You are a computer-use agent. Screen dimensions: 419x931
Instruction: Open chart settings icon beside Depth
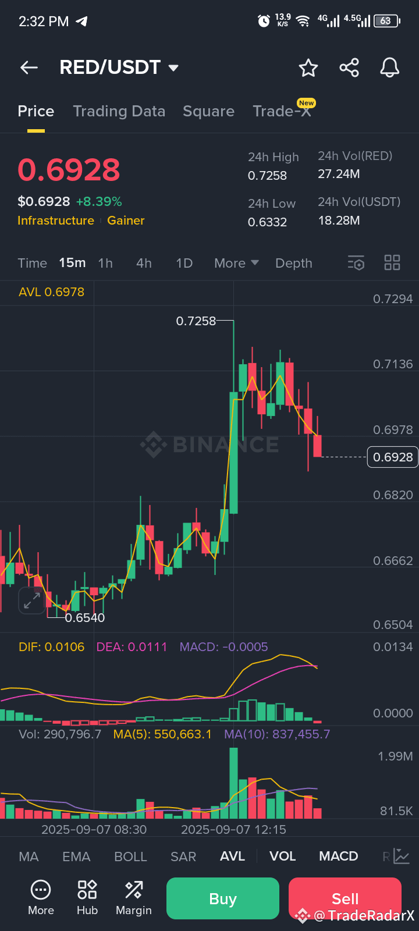pyautogui.click(x=356, y=263)
